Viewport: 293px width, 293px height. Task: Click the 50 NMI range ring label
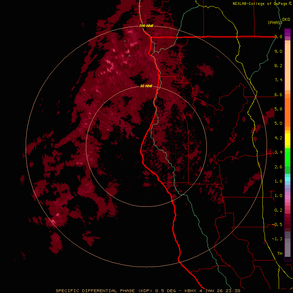(146, 86)
